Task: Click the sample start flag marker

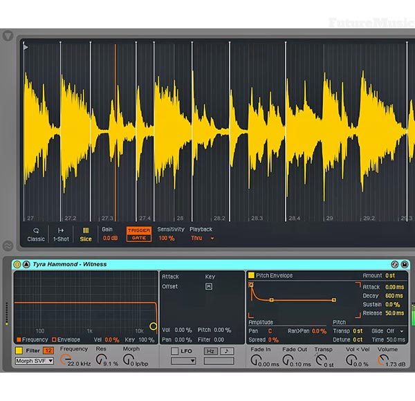Action: (x=26, y=48)
